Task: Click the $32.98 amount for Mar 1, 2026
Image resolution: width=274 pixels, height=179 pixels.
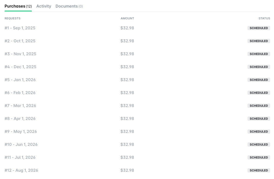Action: (x=127, y=106)
